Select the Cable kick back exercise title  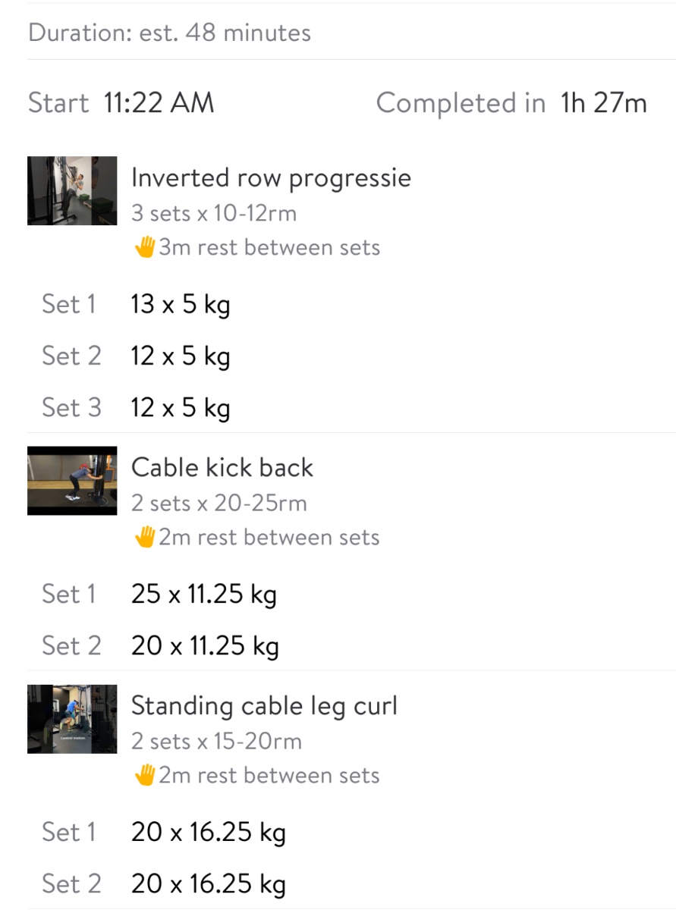pyautogui.click(x=222, y=468)
